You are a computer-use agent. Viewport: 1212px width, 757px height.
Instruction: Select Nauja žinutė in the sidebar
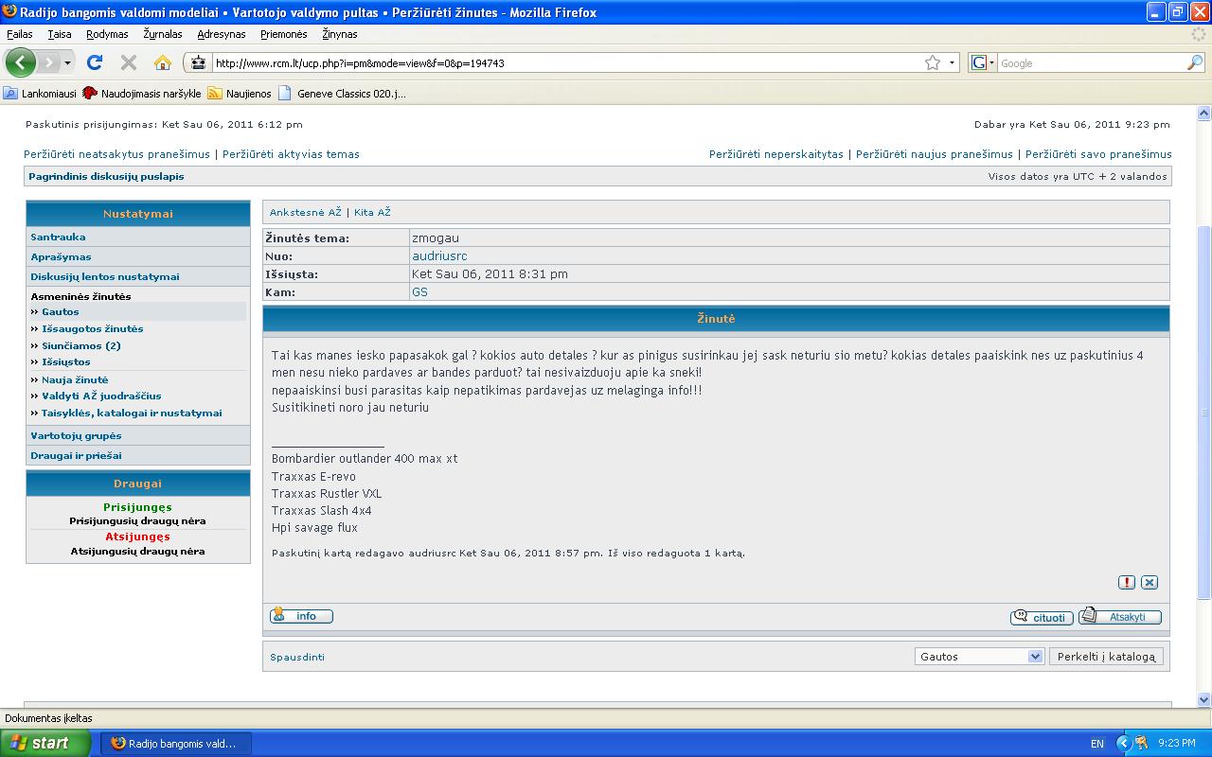pos(75,379)
